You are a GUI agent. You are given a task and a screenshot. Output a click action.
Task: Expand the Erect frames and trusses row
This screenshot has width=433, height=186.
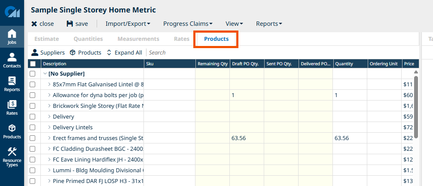coord(49,138)
